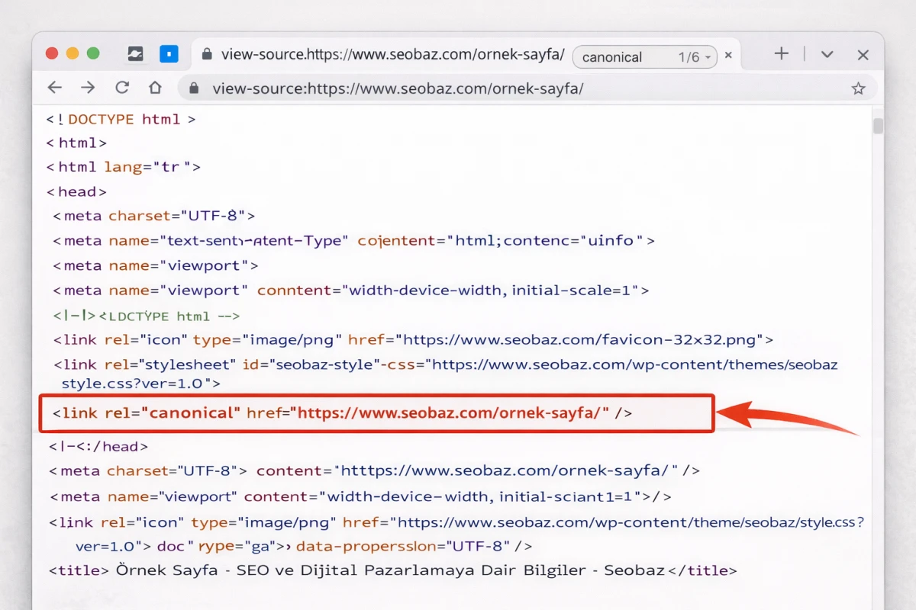This screenshot has height=610, width=916.
Task: Reload the view-source page
Action: pyautogui.click(x=122, y=88)
